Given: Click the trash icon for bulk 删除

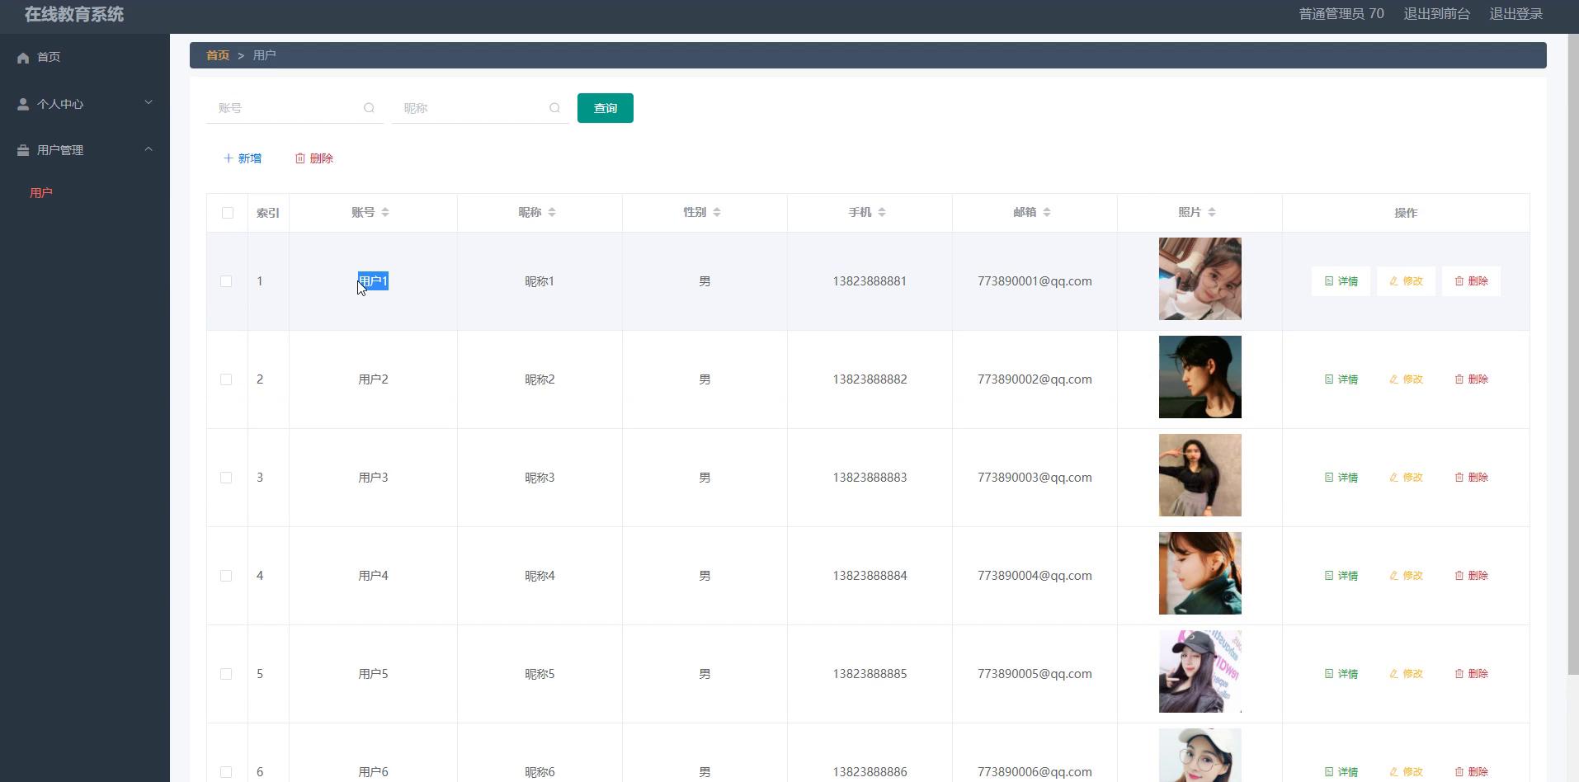Looking at the screenshot, I should click(300, 158).
